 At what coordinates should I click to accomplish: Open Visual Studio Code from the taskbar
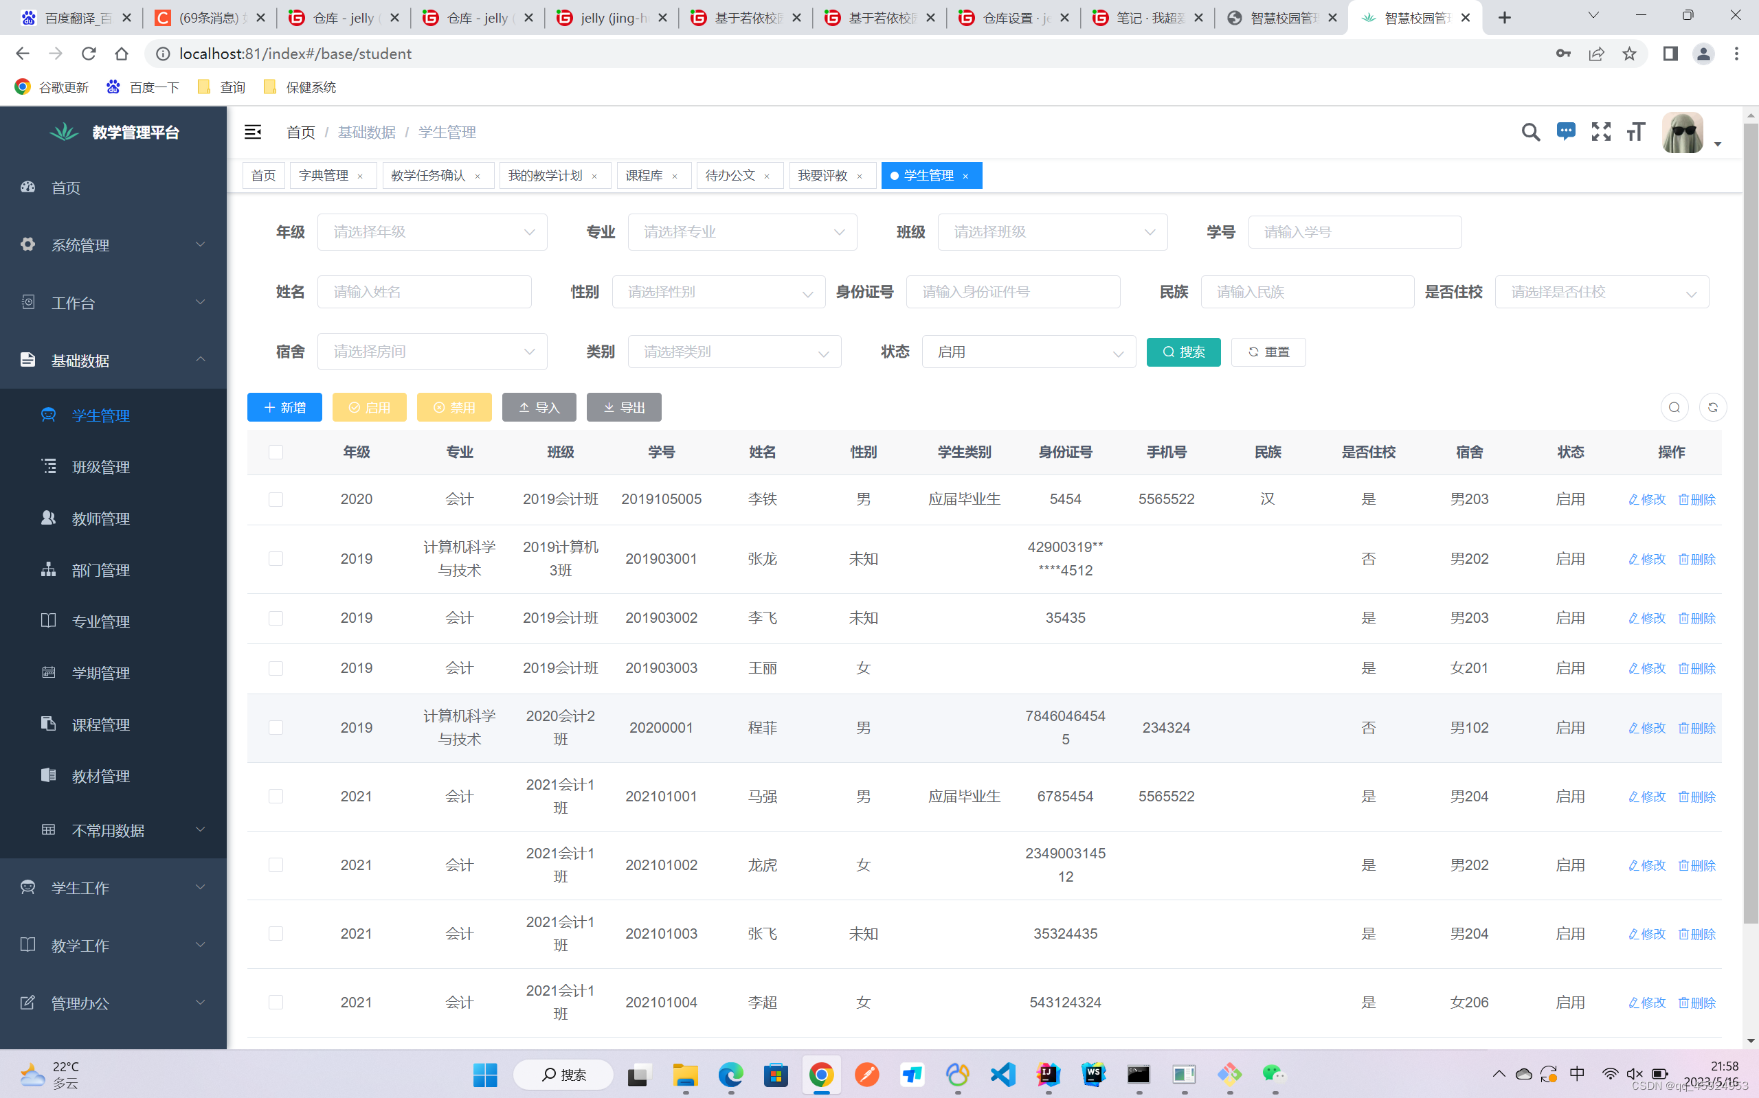coord(1002,1074)
